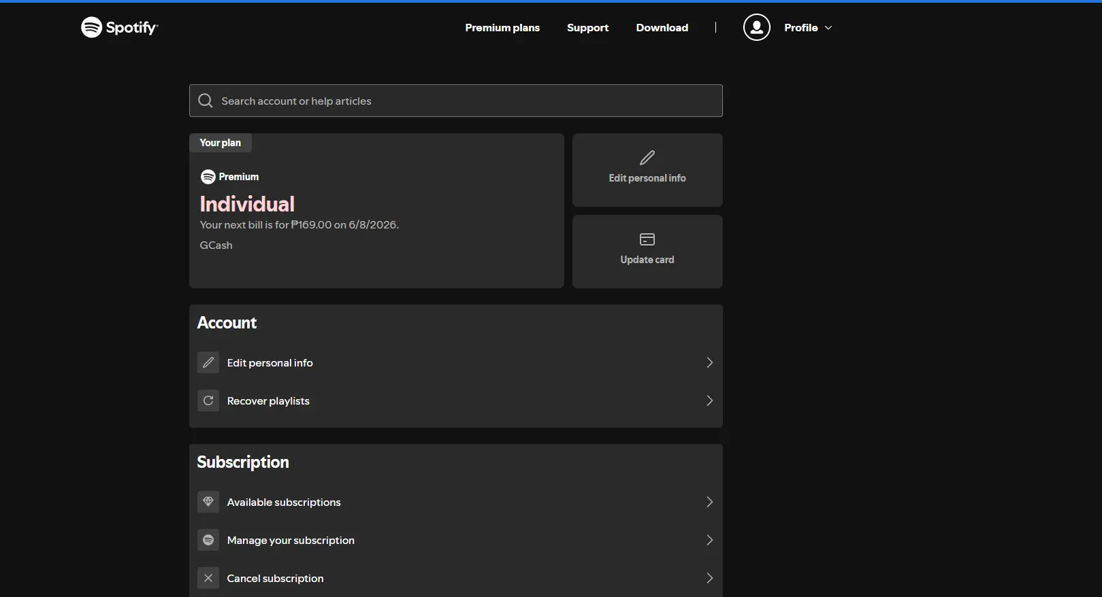The image size is (1102, 597).
Task: Expand chevron on Available subscriptions row
Action: click(709, 502)
